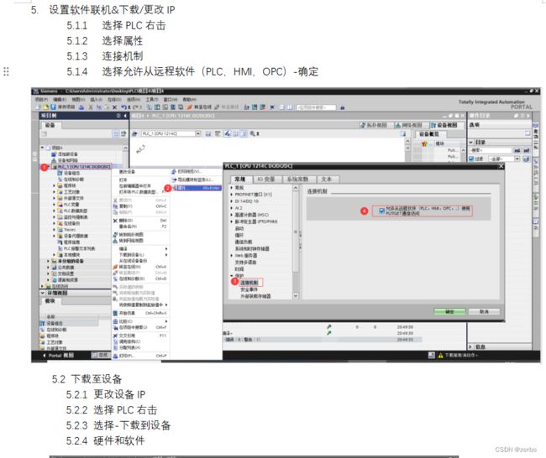Expand the 语言和资源 node
546x458 pixels.
[x=48, y=279]
